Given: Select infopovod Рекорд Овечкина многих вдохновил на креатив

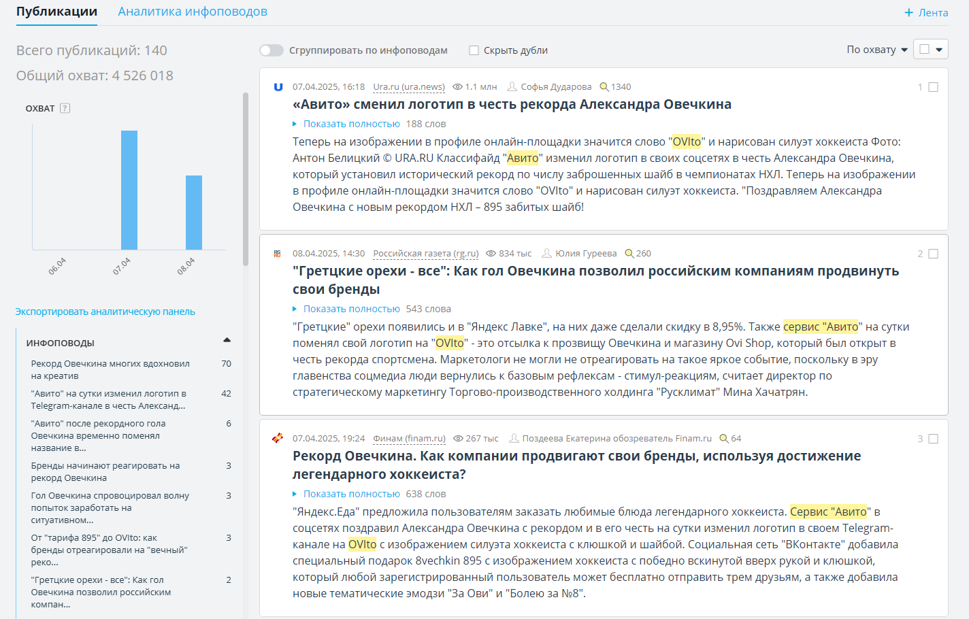Looking at the screenshot, I should point(110,369).
